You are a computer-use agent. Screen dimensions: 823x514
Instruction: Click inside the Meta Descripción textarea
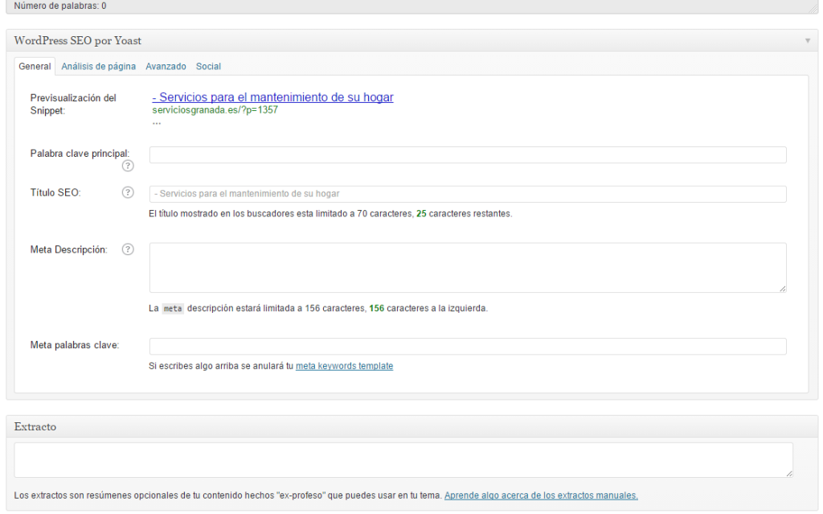coord(467,267)
